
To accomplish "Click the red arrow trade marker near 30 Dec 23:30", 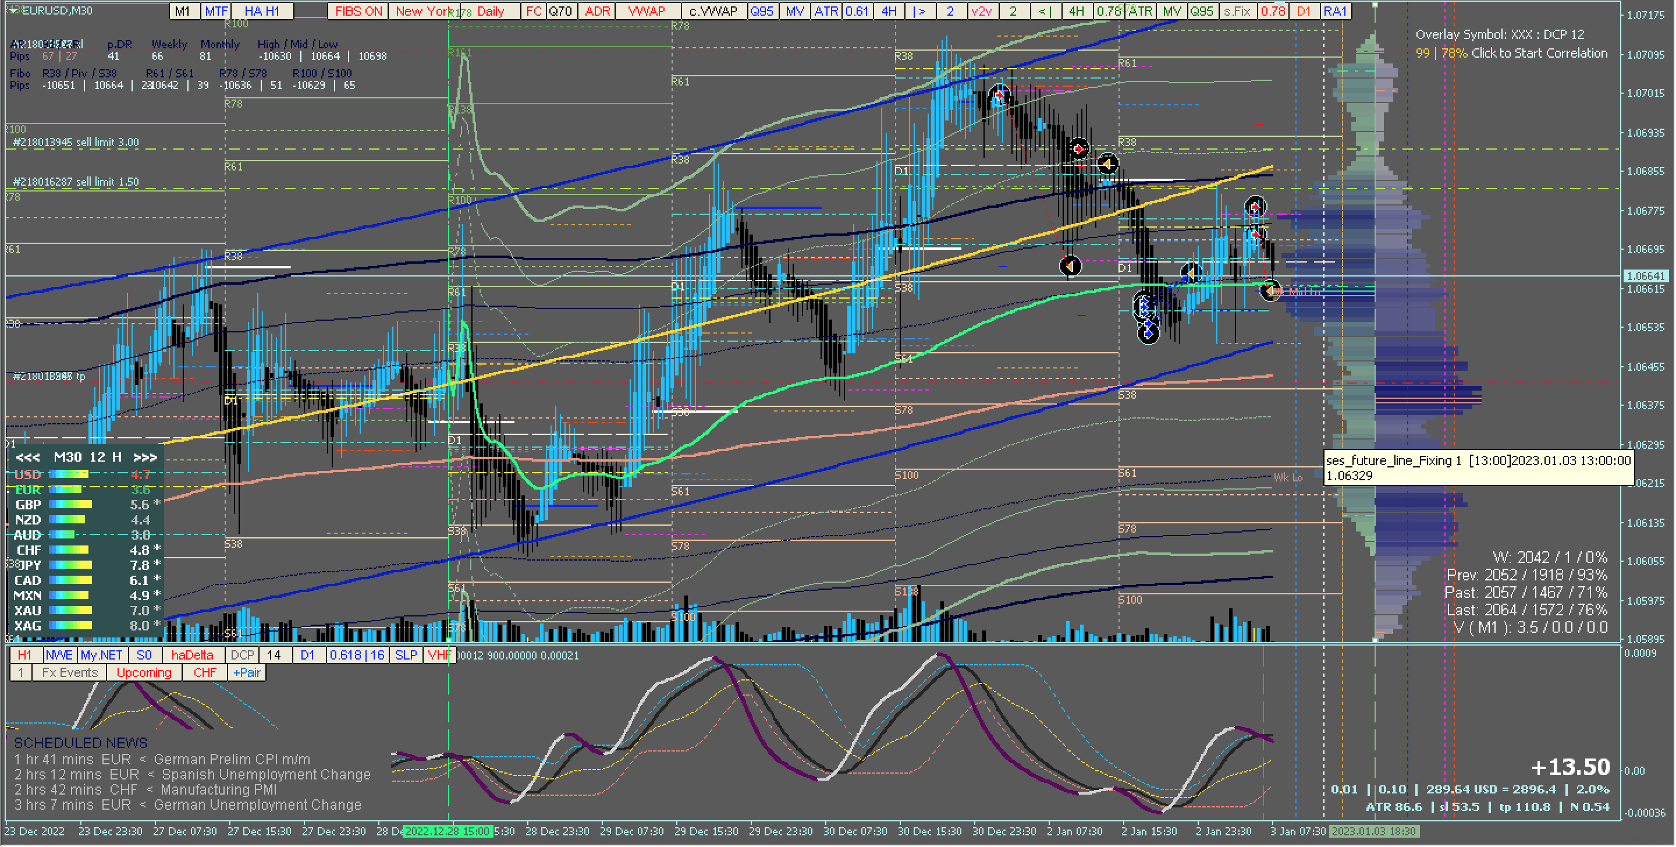I will tap(999, 97).
